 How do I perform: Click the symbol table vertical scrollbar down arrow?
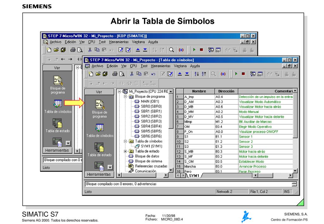(295, 171)
